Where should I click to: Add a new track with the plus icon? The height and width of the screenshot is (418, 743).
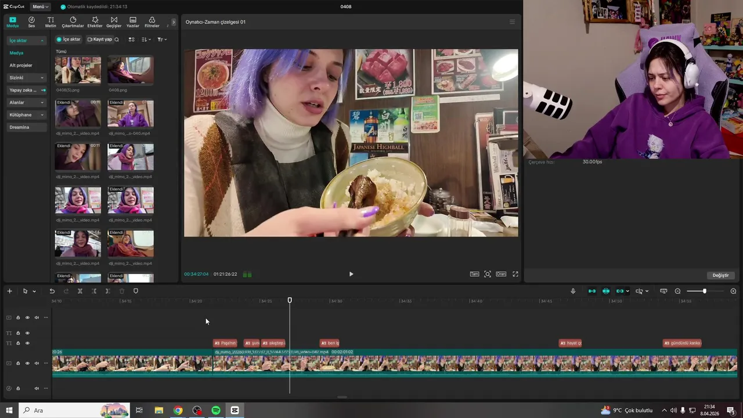9,291
